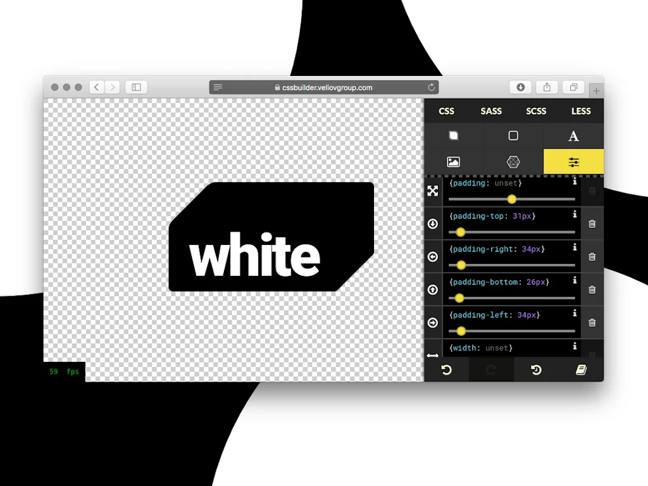Click the padding-right slider handle

pyautogui.click(x=460, y=265)
